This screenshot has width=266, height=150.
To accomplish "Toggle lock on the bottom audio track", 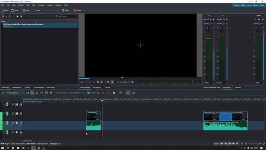I will pos(21,132).
